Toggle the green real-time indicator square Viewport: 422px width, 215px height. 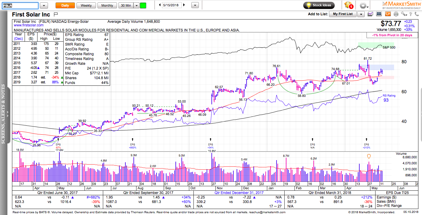[x=143, y=5]
